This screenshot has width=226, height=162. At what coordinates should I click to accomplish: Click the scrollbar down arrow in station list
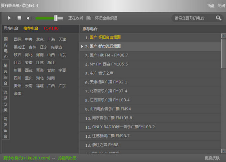[x=224, y=151]
